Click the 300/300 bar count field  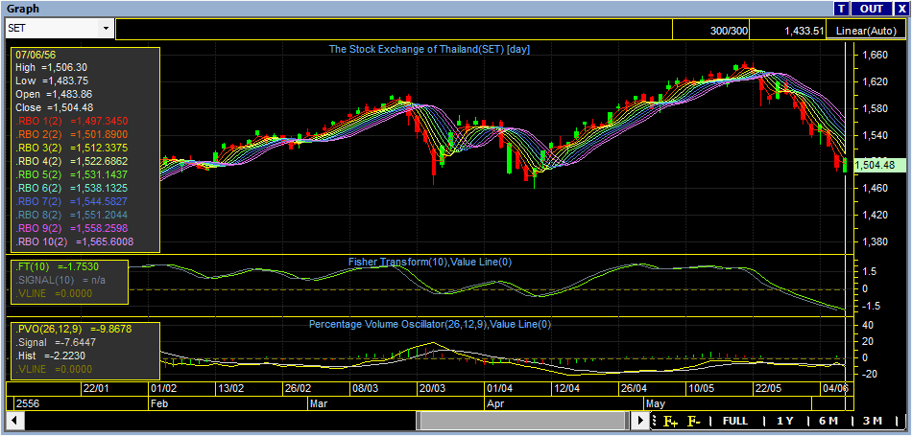point(710,29)
